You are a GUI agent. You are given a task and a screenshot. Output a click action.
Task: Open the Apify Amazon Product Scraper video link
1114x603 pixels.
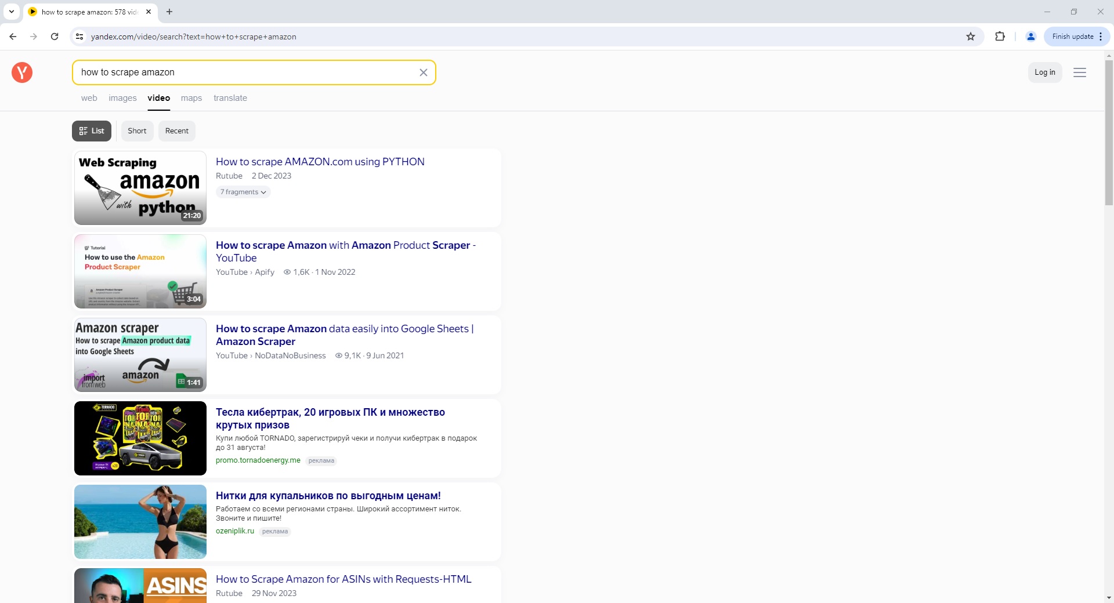point(345,252)
